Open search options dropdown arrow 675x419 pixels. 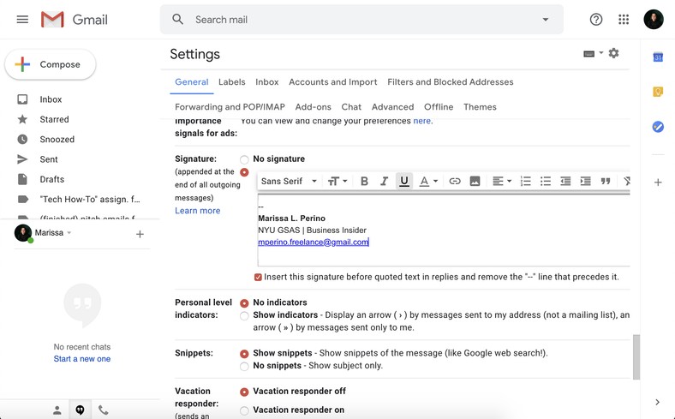coord(546,20)
